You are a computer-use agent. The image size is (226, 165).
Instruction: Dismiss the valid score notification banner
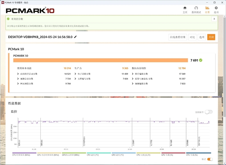point(214,19)
